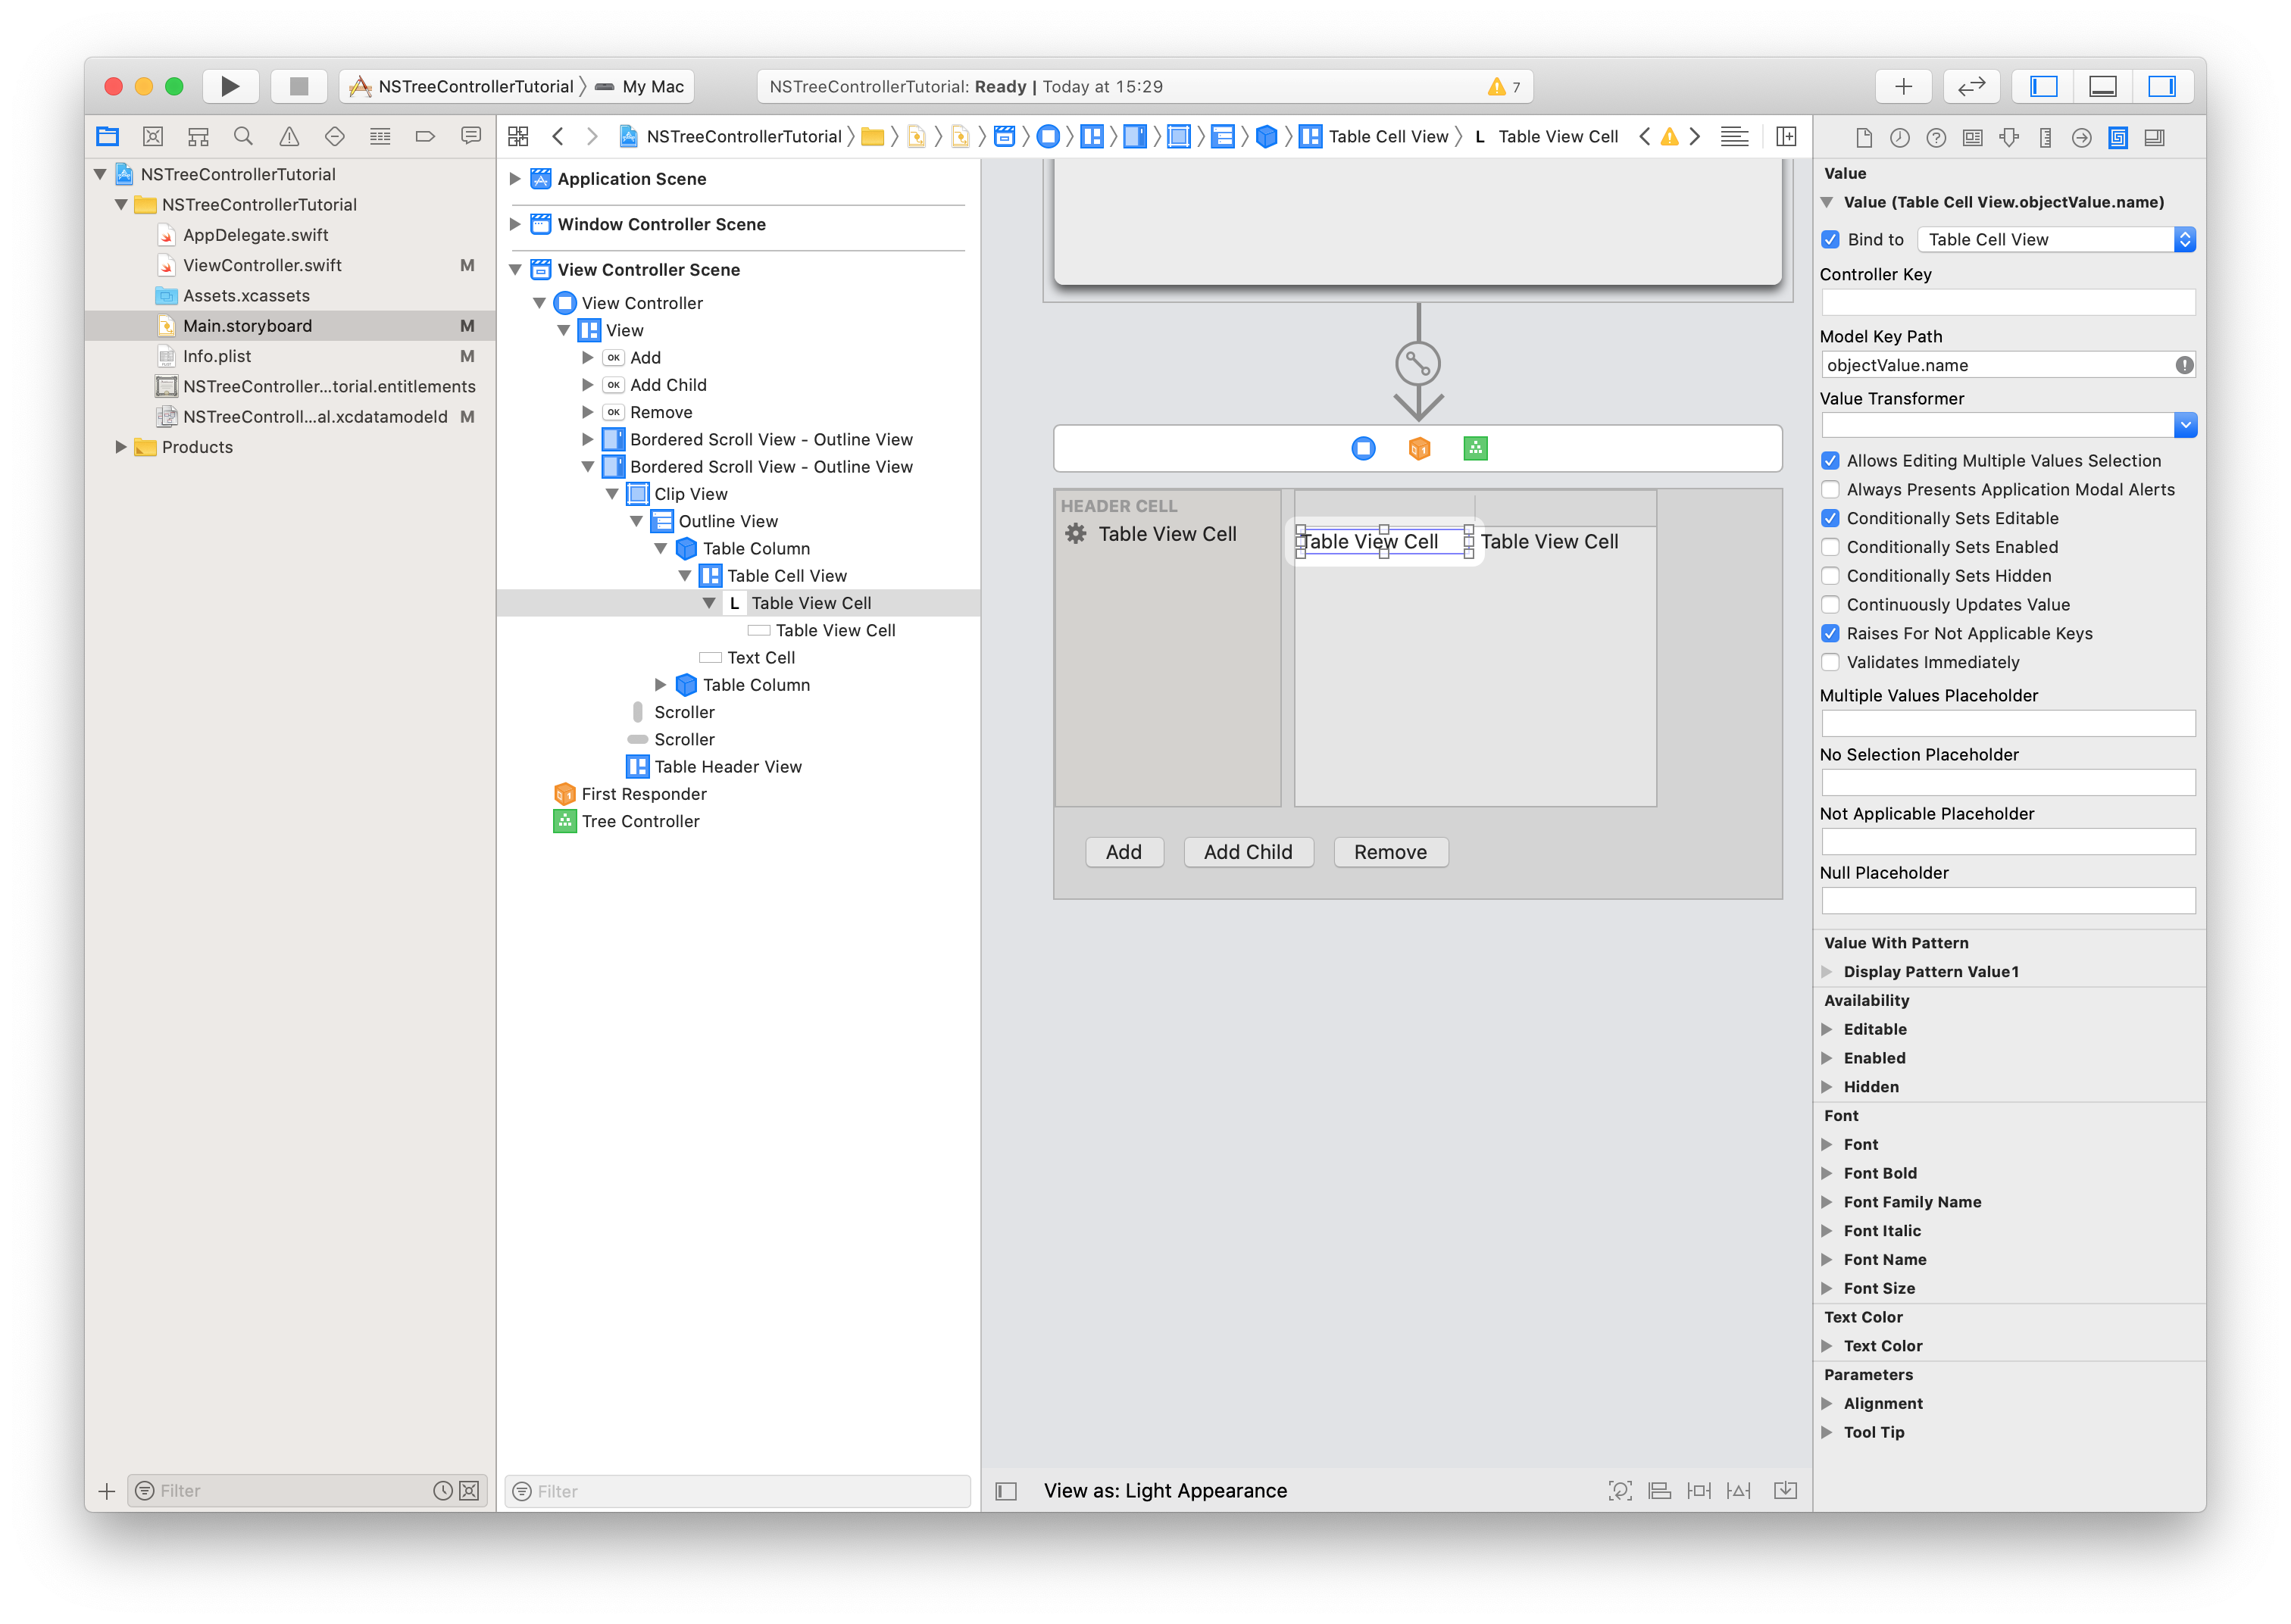This screenshot has width=2291, height=1624.
Task: Show the bottom Debug area
Action: point(2102,86)
